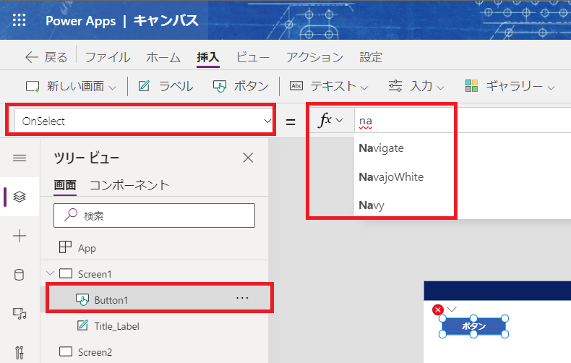
Task: Select the ボタン control on canvas
Action: (473, 326)
